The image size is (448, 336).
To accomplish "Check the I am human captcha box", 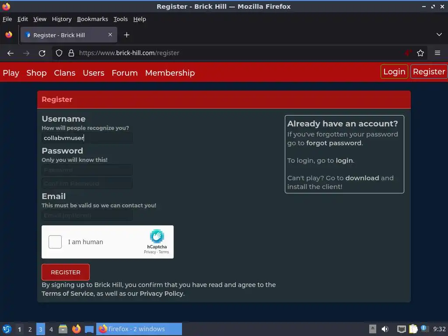I will pos(55,242).
